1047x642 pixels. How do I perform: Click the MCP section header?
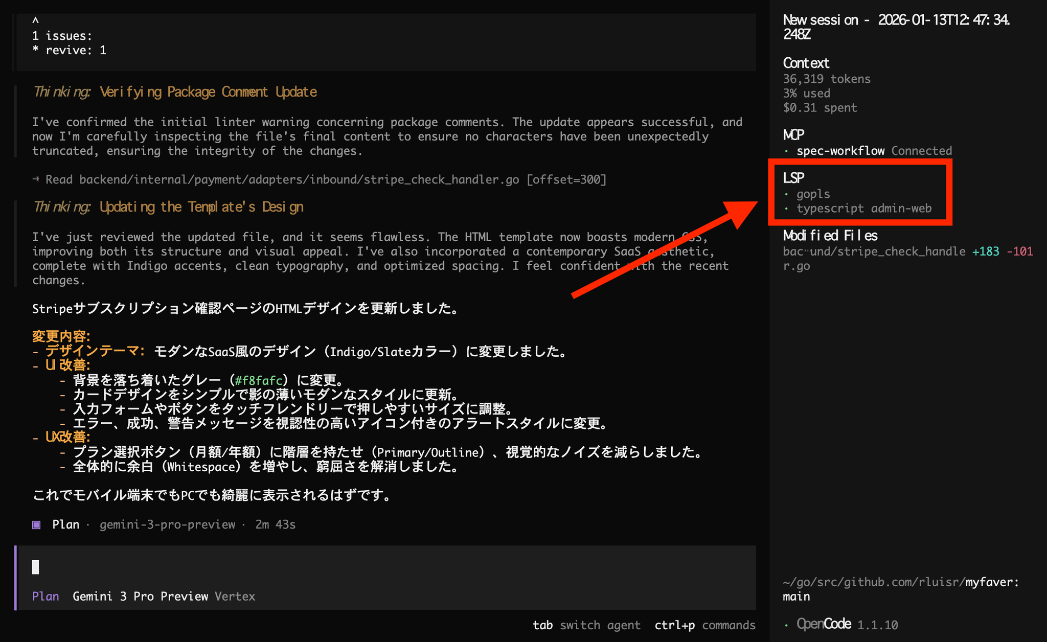tap(793, 135)
